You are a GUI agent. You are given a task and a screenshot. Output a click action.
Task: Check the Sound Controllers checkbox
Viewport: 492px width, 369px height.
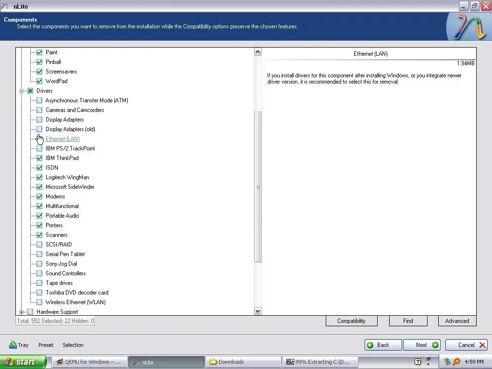pos(39,273)
